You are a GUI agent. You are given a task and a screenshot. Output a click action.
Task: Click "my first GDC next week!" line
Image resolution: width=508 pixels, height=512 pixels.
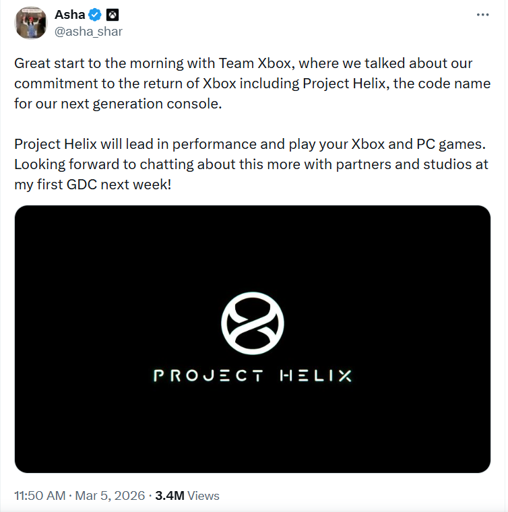click(x=92, y=185)
